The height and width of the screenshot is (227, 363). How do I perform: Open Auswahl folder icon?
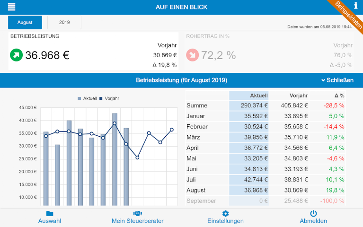tap(50, 214)
